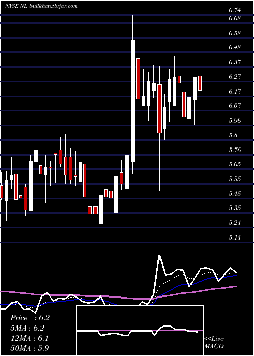The width and height of the screenshot is (254, 356).
Task: Click the 5.8 price axis label
Action: pyautogui.click(x=233, y=135)
